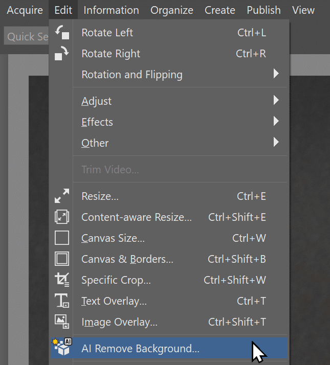Screen dimensions: 330x365
Task: Click the AI Remove Background icon
Action: click(62, 348)
